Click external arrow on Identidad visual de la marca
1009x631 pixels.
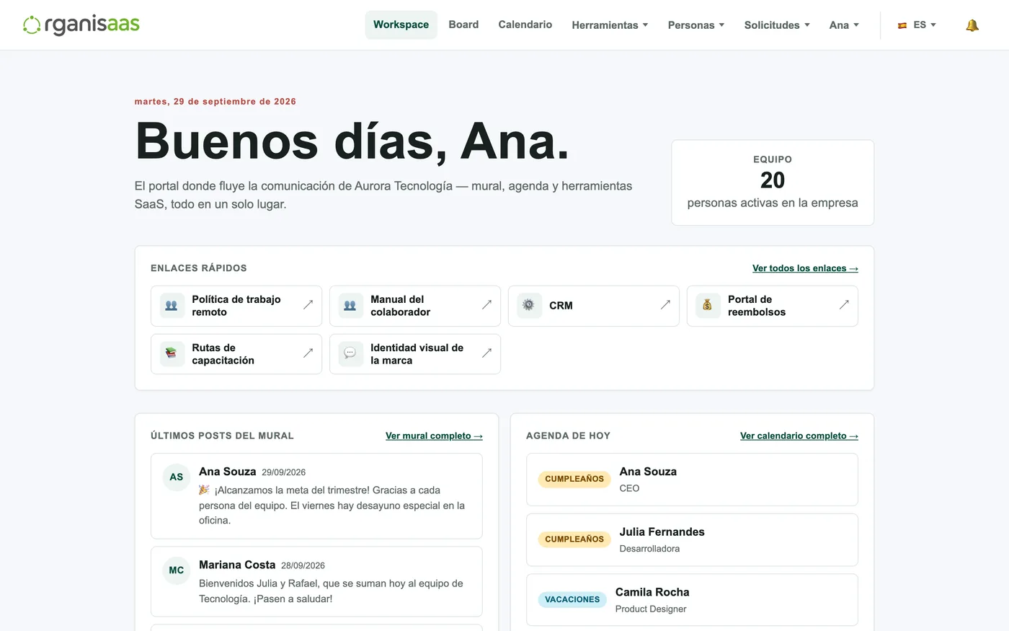point(486,353)
